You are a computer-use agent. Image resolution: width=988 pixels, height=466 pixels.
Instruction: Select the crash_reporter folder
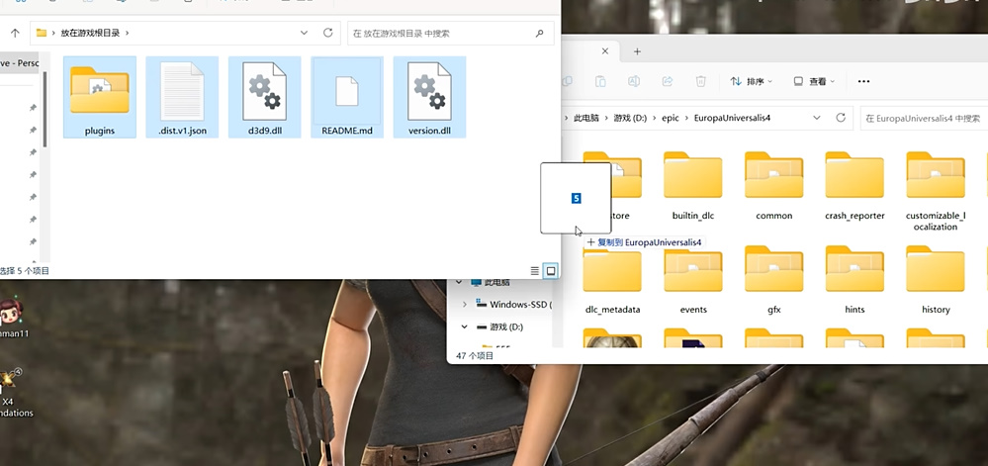click(854, 187)
